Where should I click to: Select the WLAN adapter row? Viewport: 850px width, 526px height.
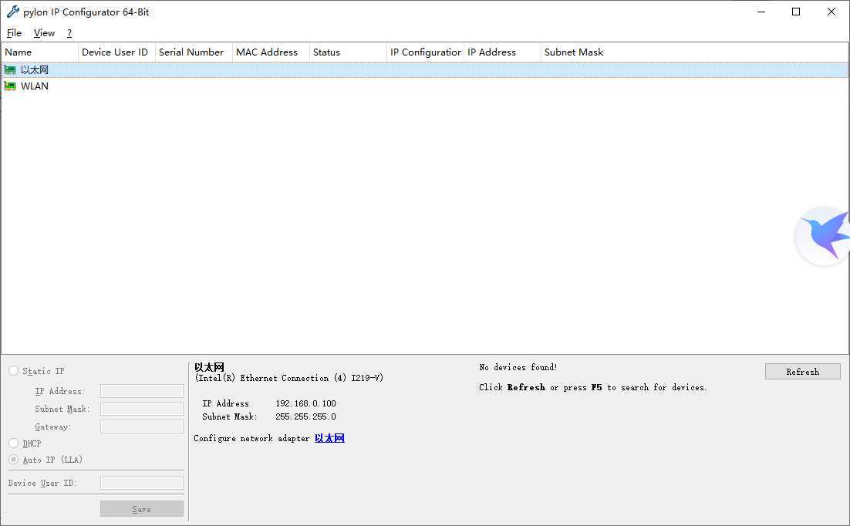pyautogui.click(x=425, y=86)
